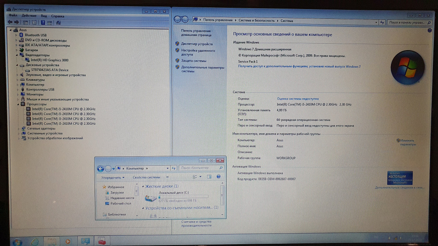Collapse the Видеоадаптеры tree node
The image size is (438, 246).
tap(17, 55)
